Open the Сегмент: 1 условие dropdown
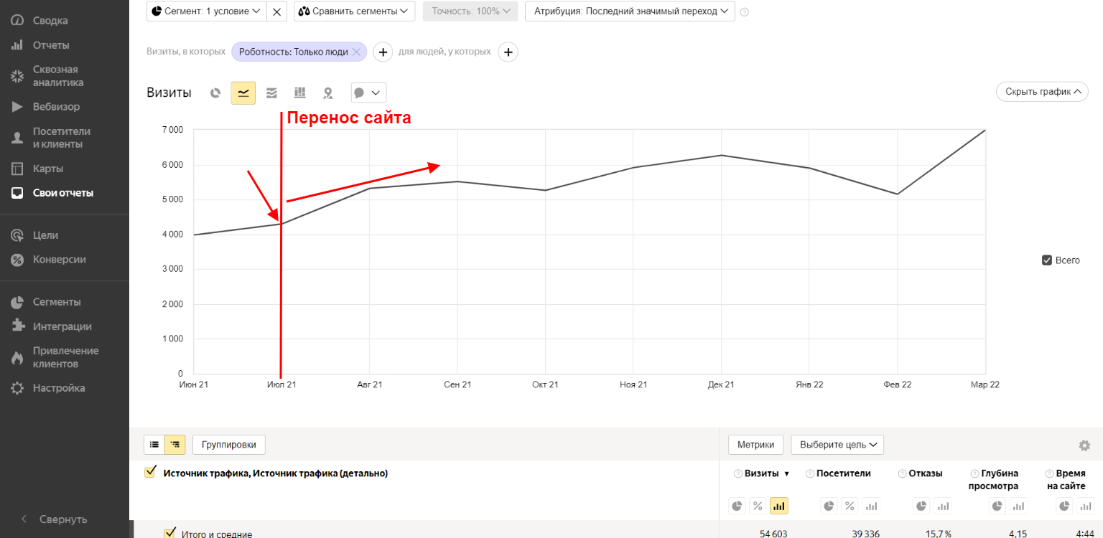 (x=206, y=11)
